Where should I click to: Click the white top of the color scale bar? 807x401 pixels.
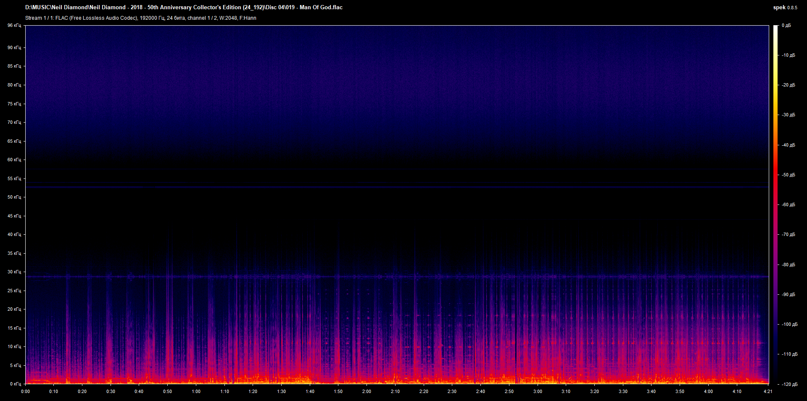click(x=775, y=29)
